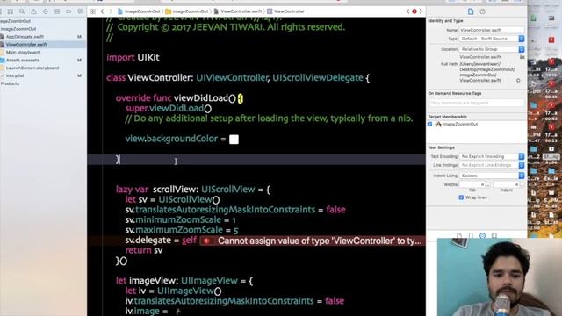562x316 pixels.
Task: Click 'viewDidLoad' in override func line
Action: 201,98
